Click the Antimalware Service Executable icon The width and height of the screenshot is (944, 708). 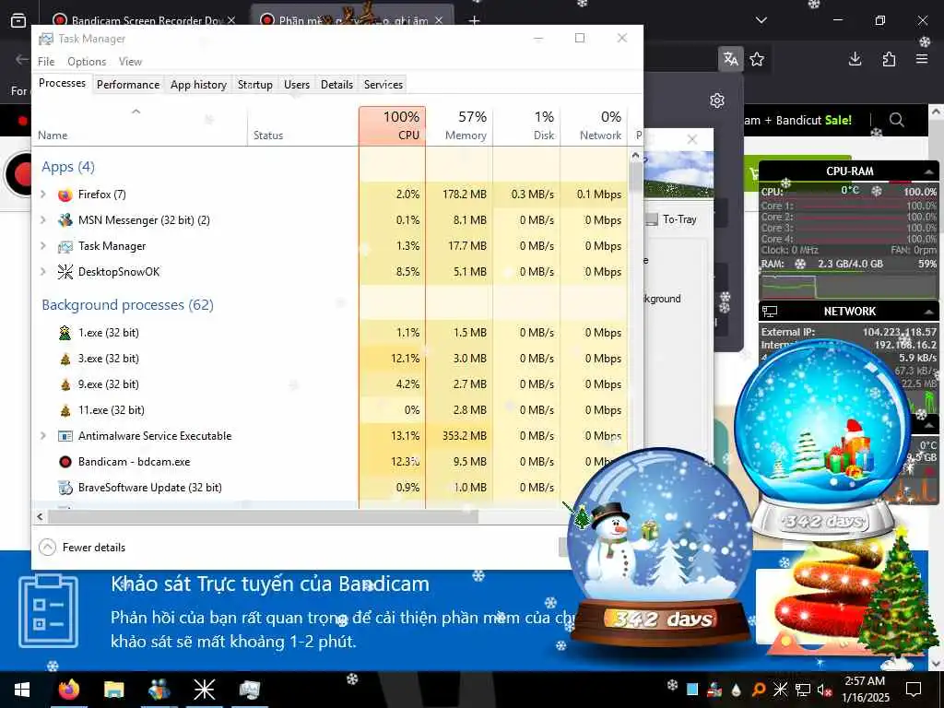[x=65, y=436]
